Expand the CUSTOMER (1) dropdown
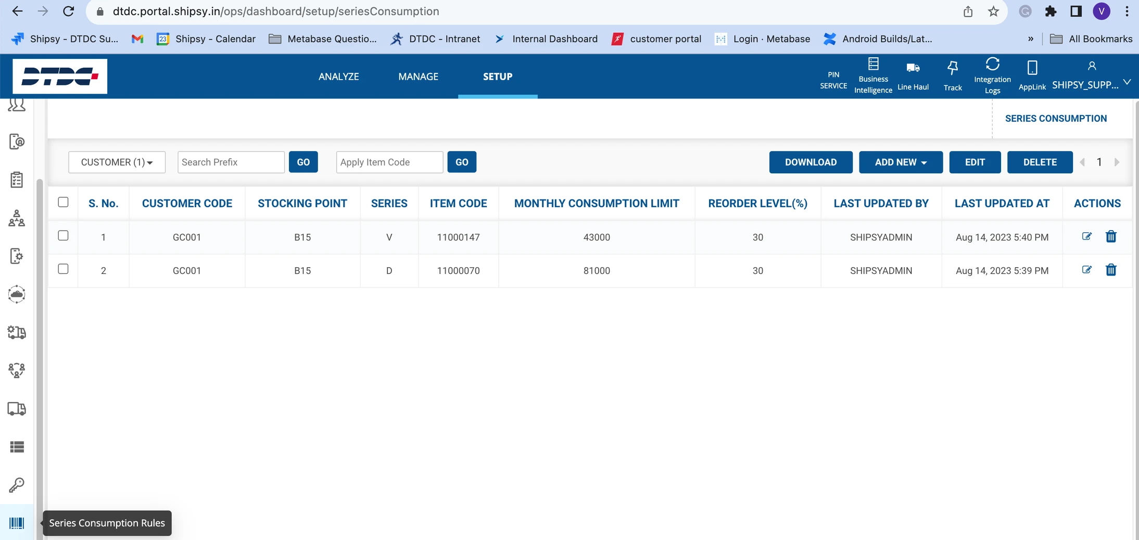The height and width of the screenshot is (540, 1139). (x=117, y=162)
